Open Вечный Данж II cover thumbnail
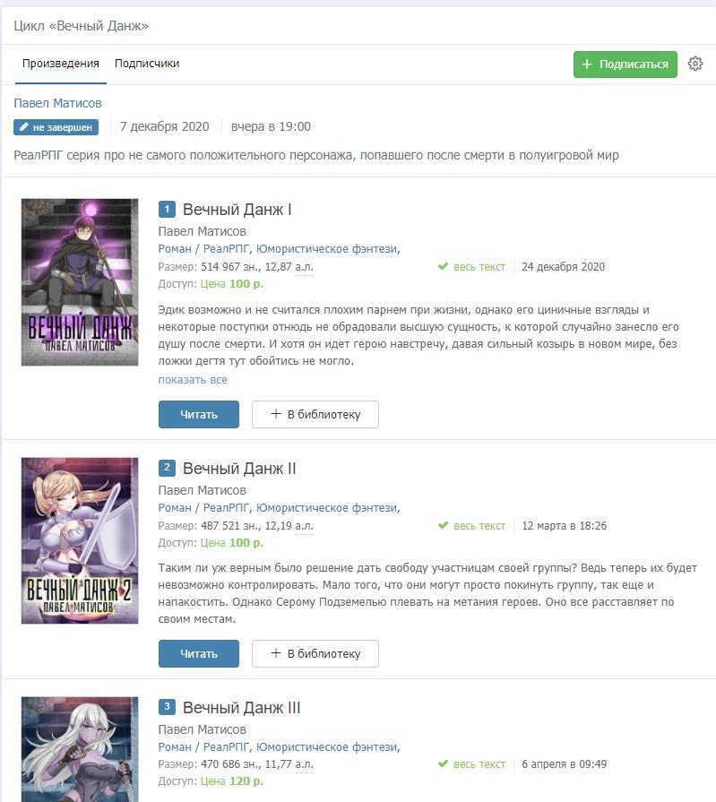This screenshot has width=716, height=802. click(80, 540)
